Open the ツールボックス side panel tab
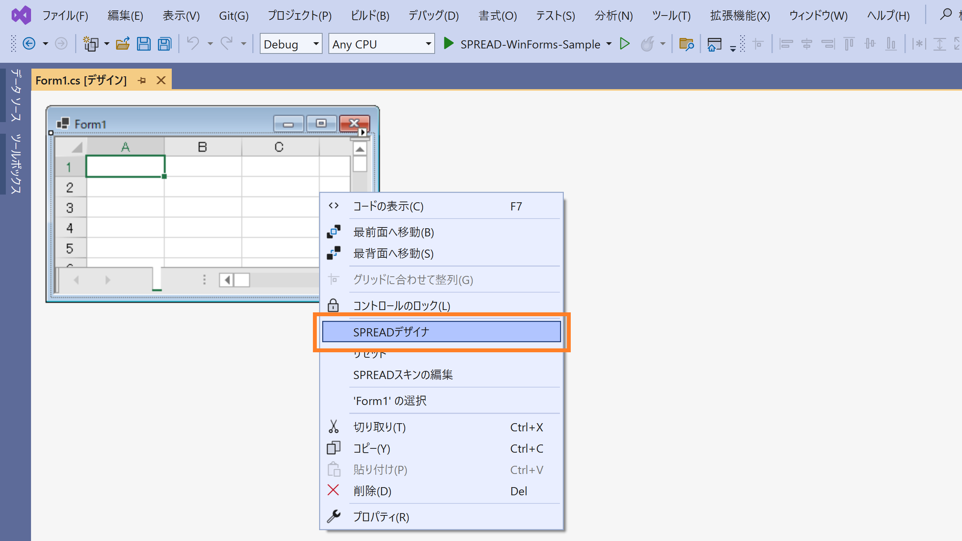Screen dimensions: 962x541 16,164
